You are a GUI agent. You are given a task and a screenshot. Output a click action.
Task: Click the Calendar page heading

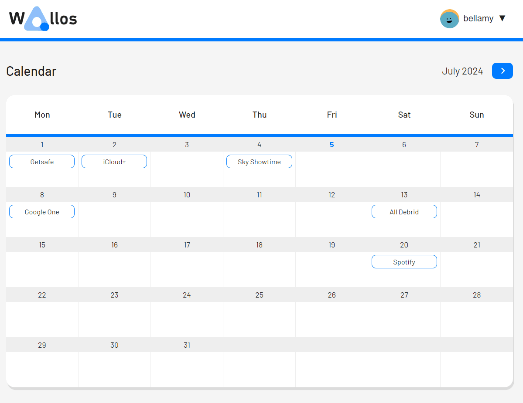point(31,71)
